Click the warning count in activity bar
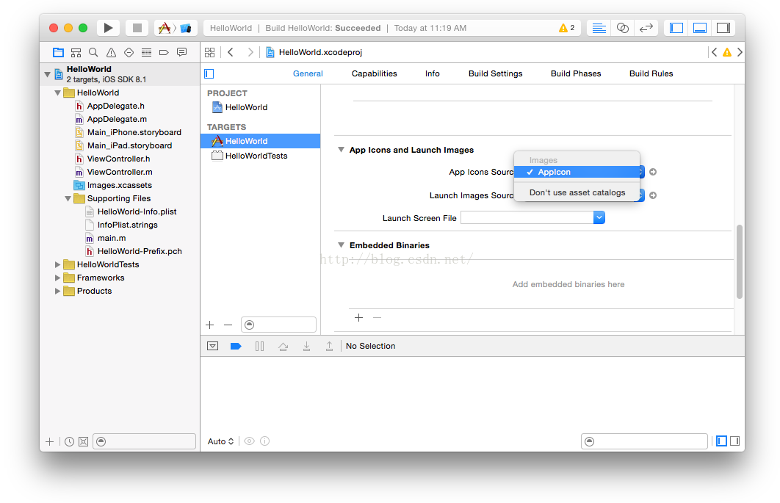This screenshot has width=780, height=503. 566,28
